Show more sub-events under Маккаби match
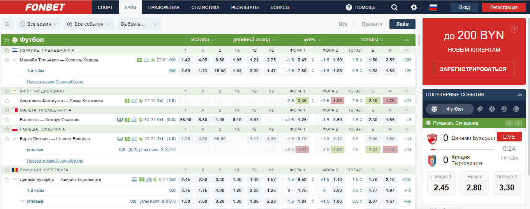 (x=55, y=82)
